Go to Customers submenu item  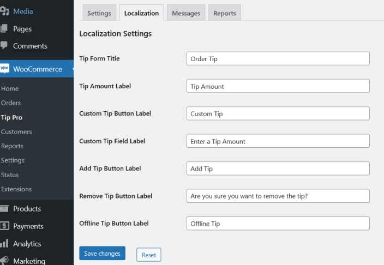pos(16,131)
